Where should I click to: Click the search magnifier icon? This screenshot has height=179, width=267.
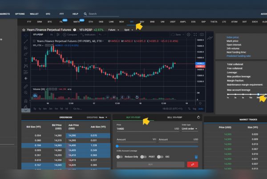[x=85, y=14]
